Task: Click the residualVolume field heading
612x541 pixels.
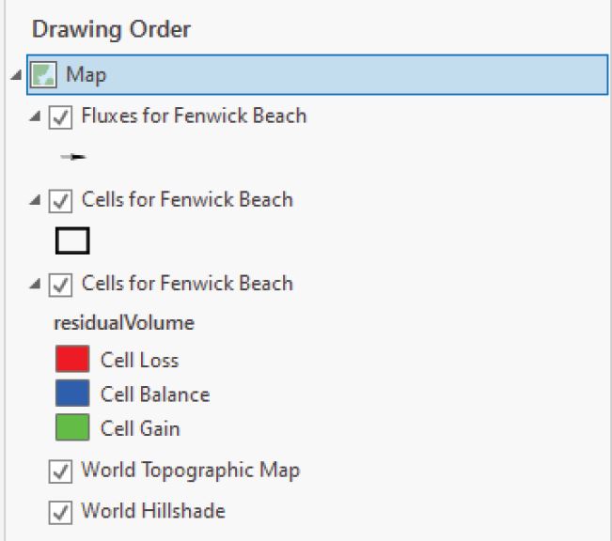Action: pos(124,323)
